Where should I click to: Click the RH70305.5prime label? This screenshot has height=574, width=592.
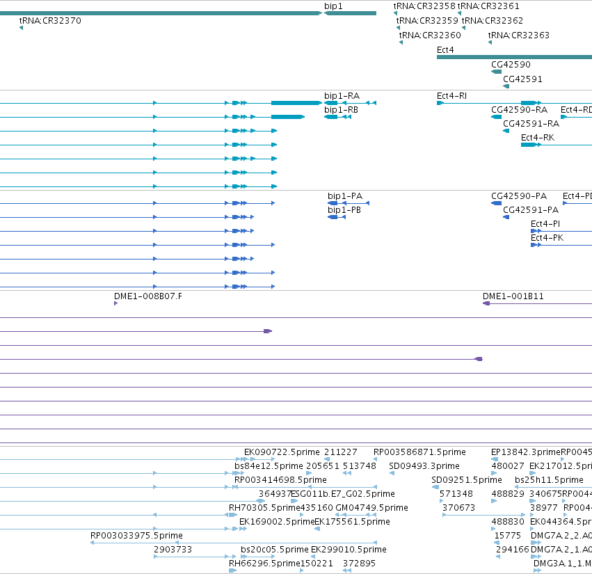point(264,509)
